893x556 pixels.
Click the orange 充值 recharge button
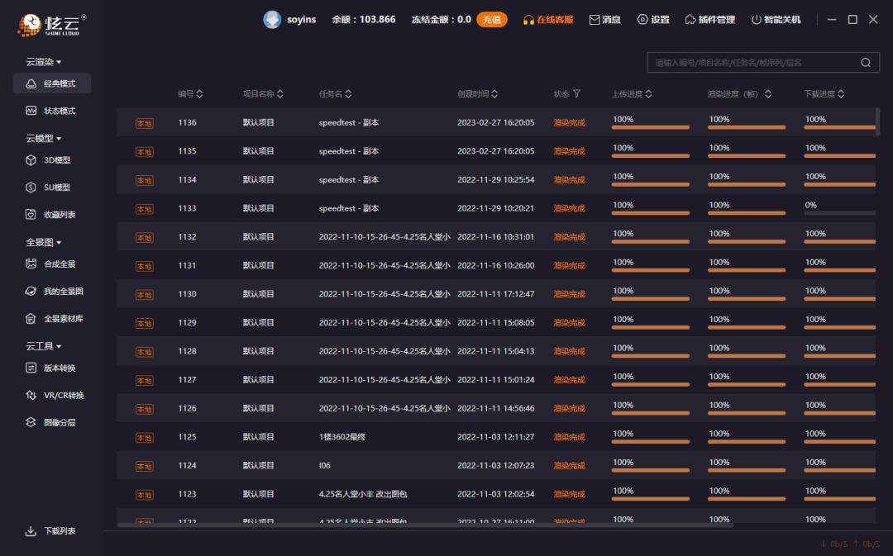491,20
